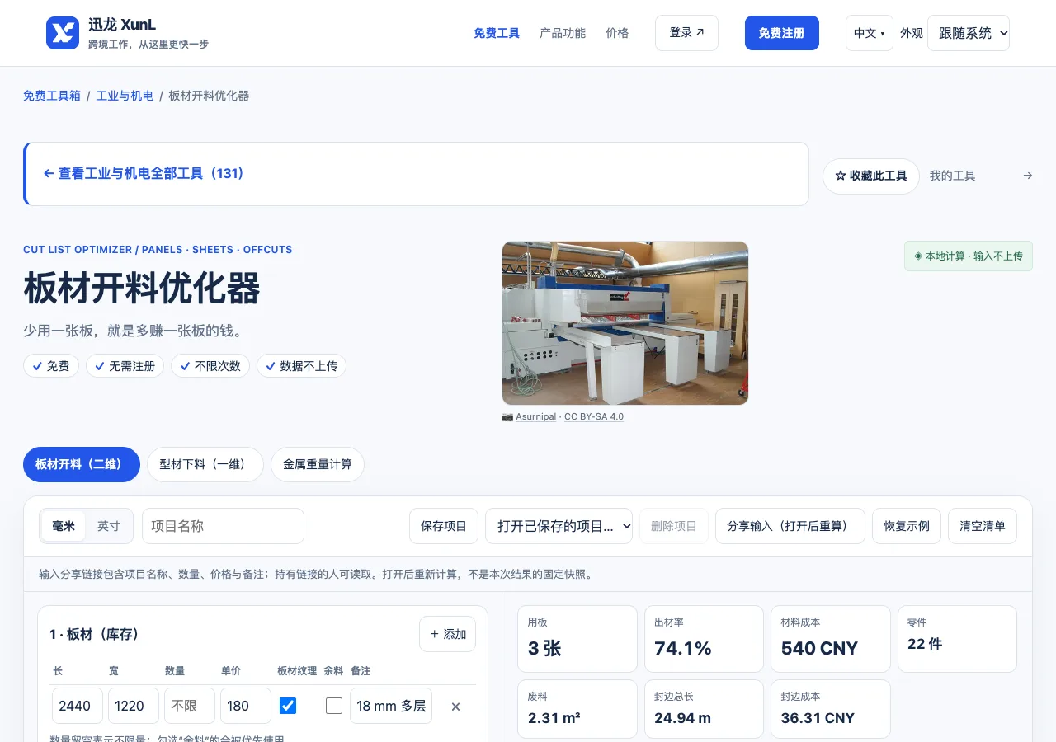Image resolution: width=1056 pixels, height=742 pixels.
Task: Click the panel saw photo thumbnail
Action: (625, 323)
